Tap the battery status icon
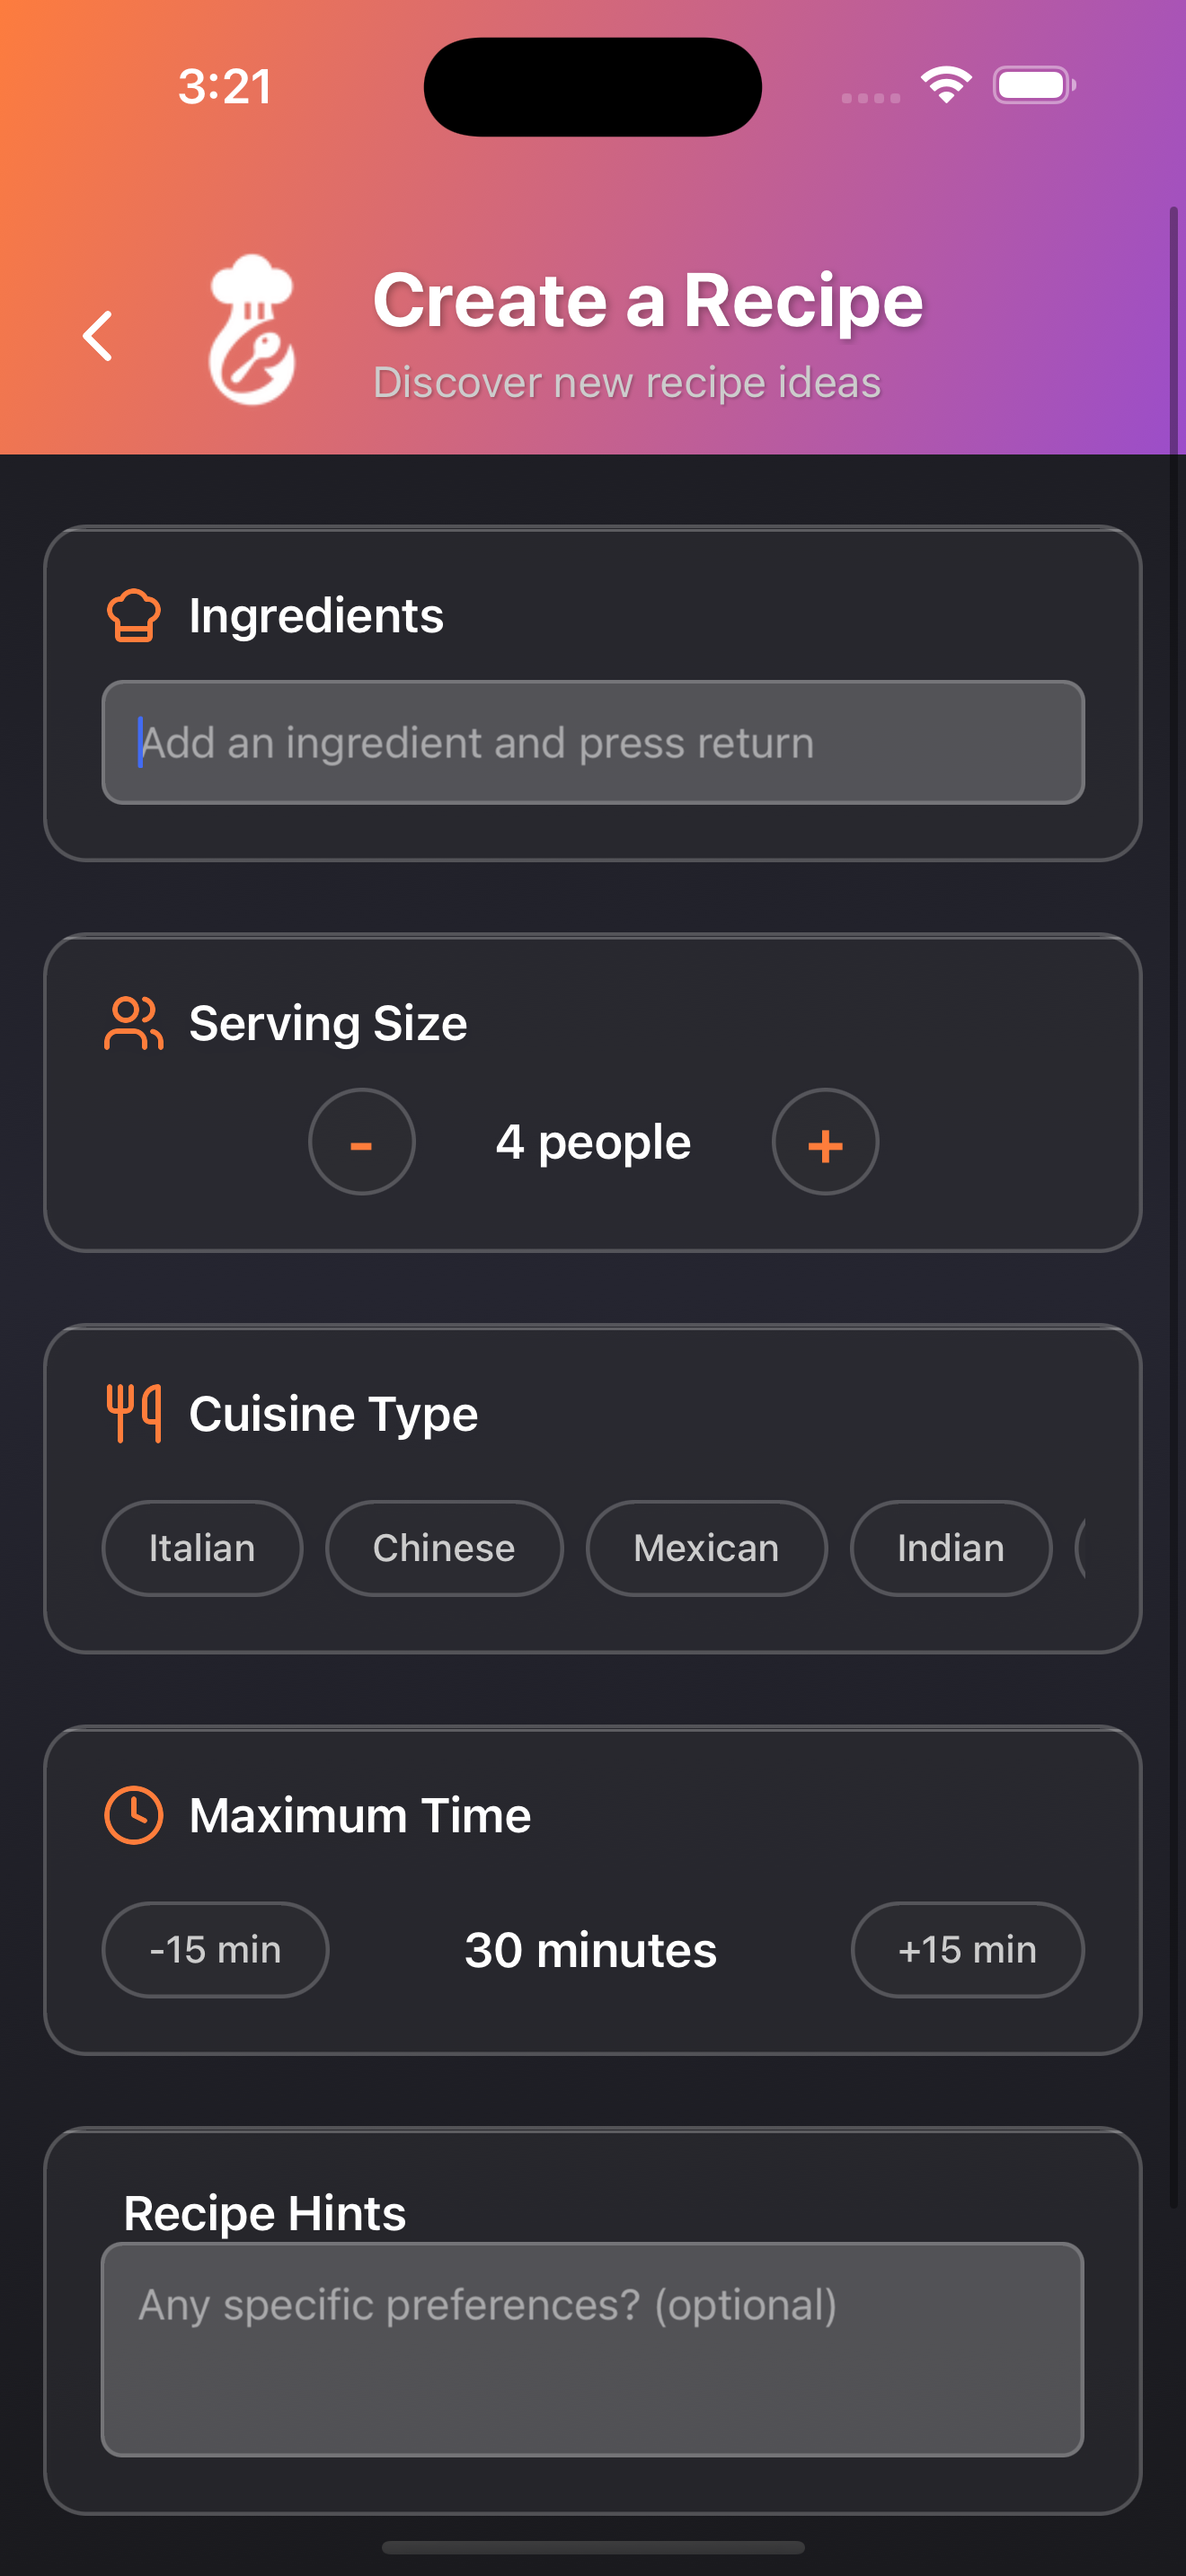 (x=1034, y=85)
